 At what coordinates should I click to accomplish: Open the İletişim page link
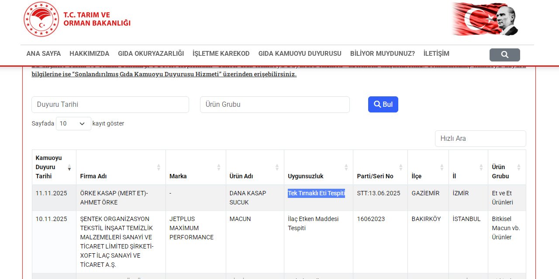tap(436, 54)
